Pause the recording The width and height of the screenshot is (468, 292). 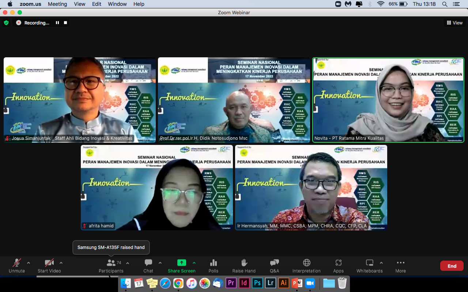tap(57, 23)
